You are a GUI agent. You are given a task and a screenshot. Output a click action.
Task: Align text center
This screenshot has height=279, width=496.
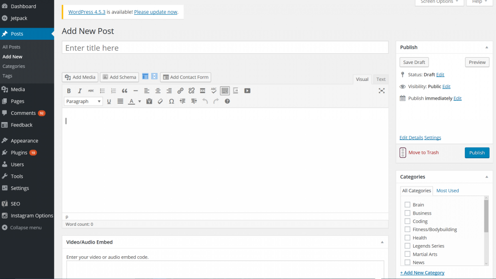pyautogui.click(x=158, y=91)
